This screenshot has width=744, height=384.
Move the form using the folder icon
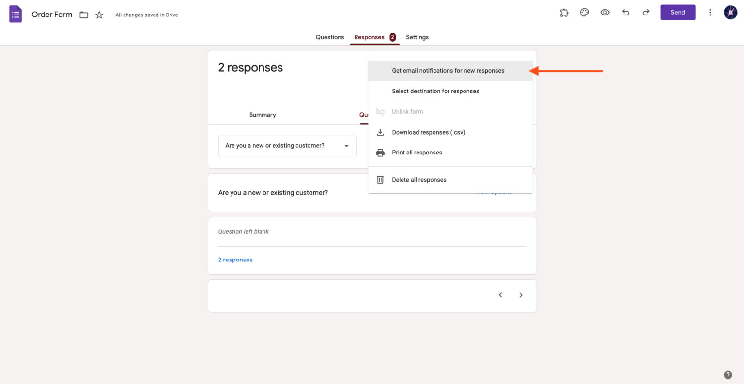coord(83,15)
